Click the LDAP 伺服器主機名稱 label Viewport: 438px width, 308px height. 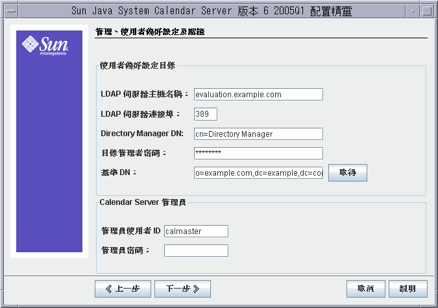[145, 94]
